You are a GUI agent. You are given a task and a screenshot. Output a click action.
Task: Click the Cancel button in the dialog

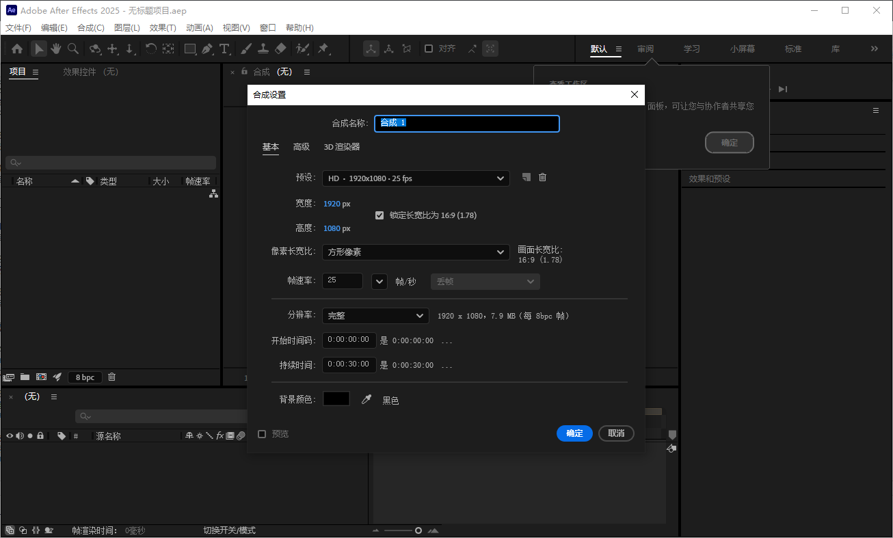[616, 433]
